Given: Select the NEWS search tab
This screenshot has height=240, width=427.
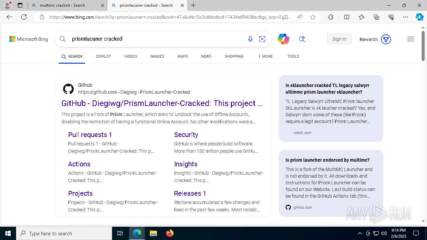Looking at the screenshot, I should pyautogui.click(x=206, y=56).
